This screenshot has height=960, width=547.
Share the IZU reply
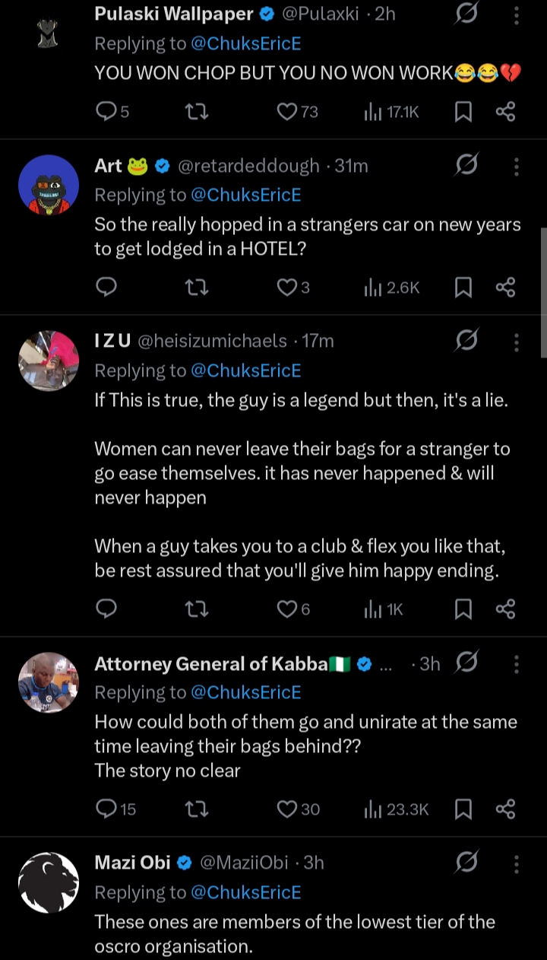pos(506,609)
